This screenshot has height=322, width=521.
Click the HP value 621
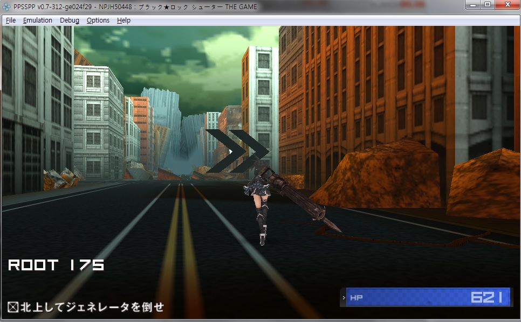click(486, 297)
